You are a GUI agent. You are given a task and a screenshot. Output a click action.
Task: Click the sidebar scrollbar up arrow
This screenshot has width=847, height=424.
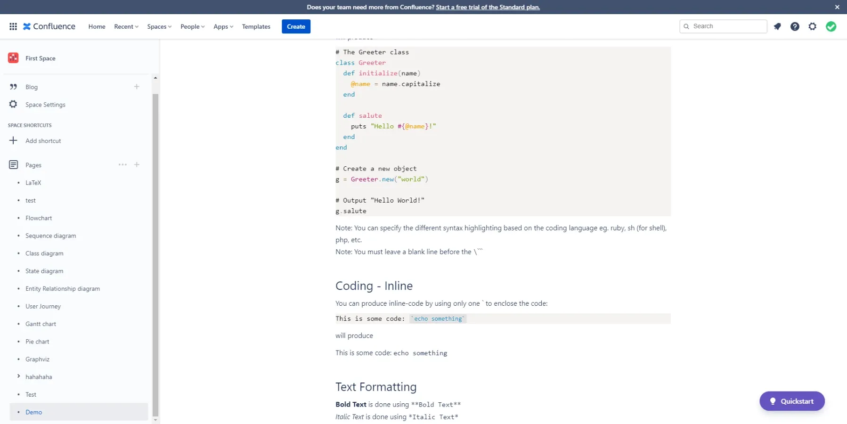[x=155, y=78]
